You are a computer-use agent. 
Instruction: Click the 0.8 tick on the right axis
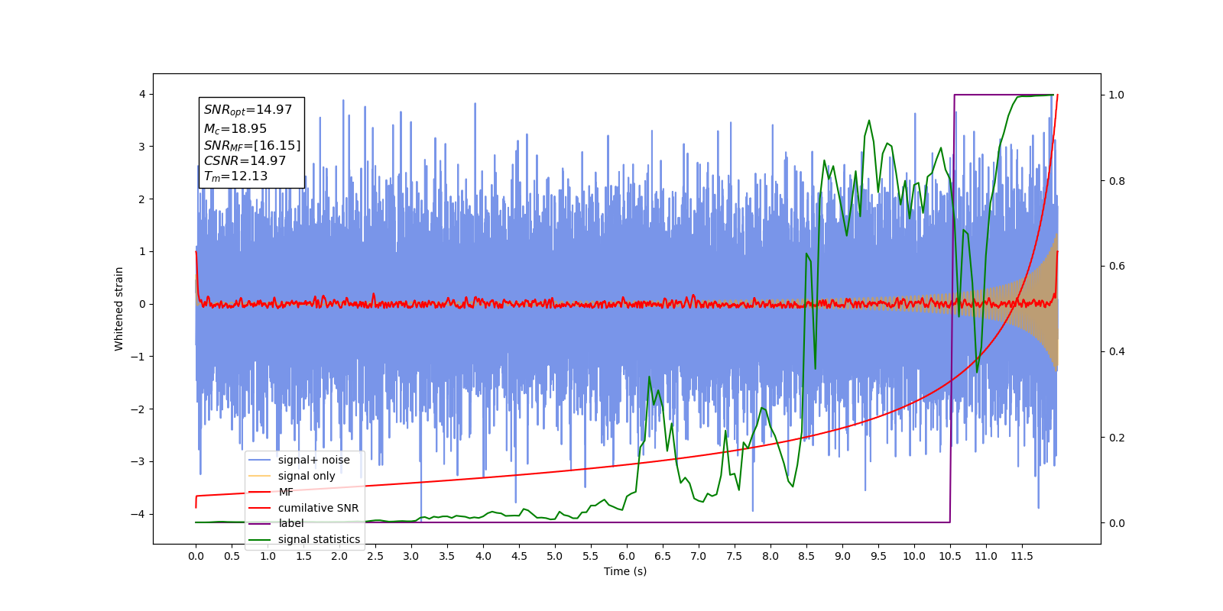pos(1117,181)
